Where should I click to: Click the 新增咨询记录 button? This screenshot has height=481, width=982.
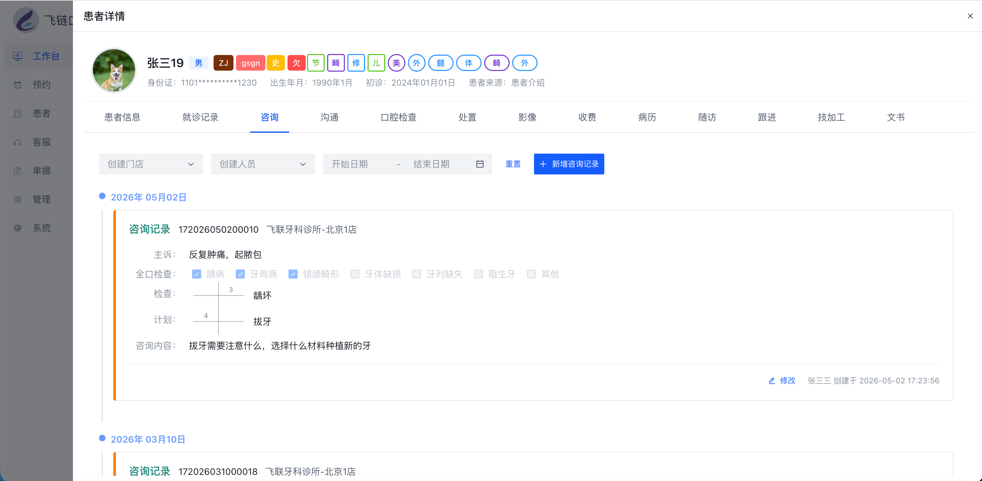pos(569,164)
